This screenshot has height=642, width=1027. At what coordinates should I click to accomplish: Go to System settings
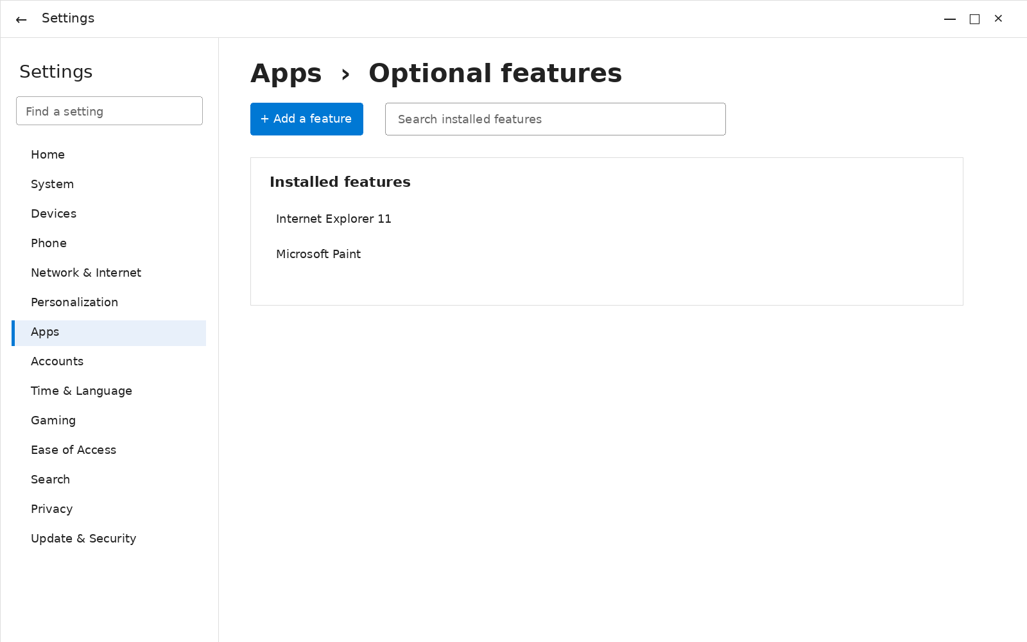pos(109,184)
